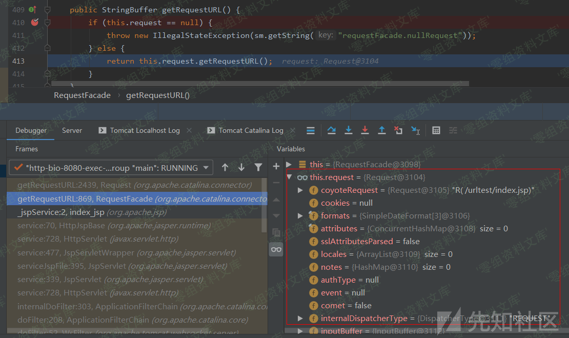This screenshot has width=569, height=338.
Task: Click RequestFacade in the breadcrumb bar
Action: click(x=82, y=95)
